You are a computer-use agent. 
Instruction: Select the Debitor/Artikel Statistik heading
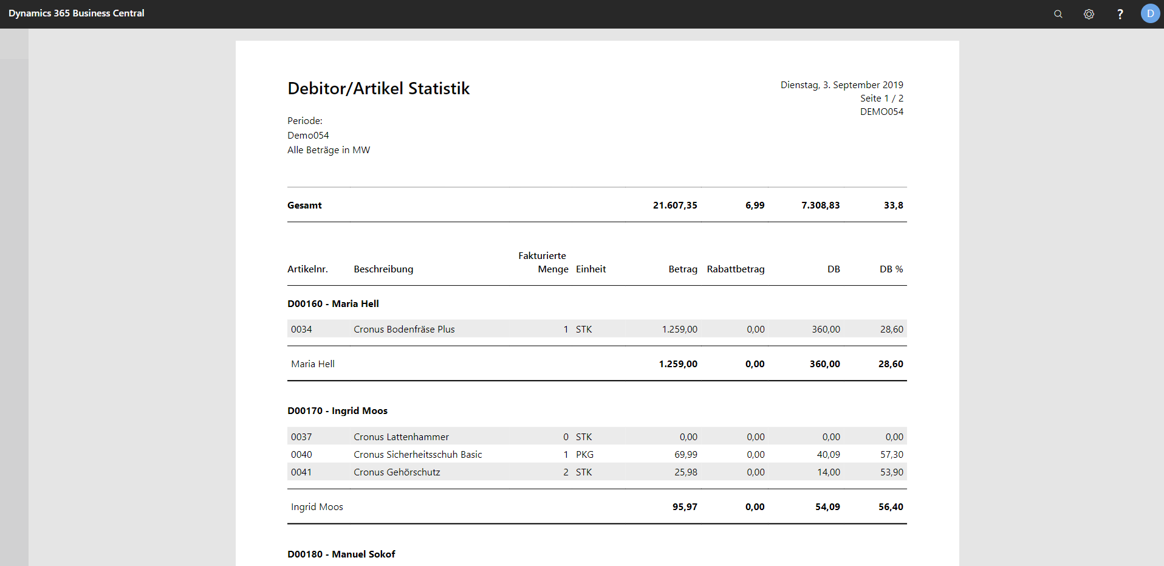coord(378,89)
